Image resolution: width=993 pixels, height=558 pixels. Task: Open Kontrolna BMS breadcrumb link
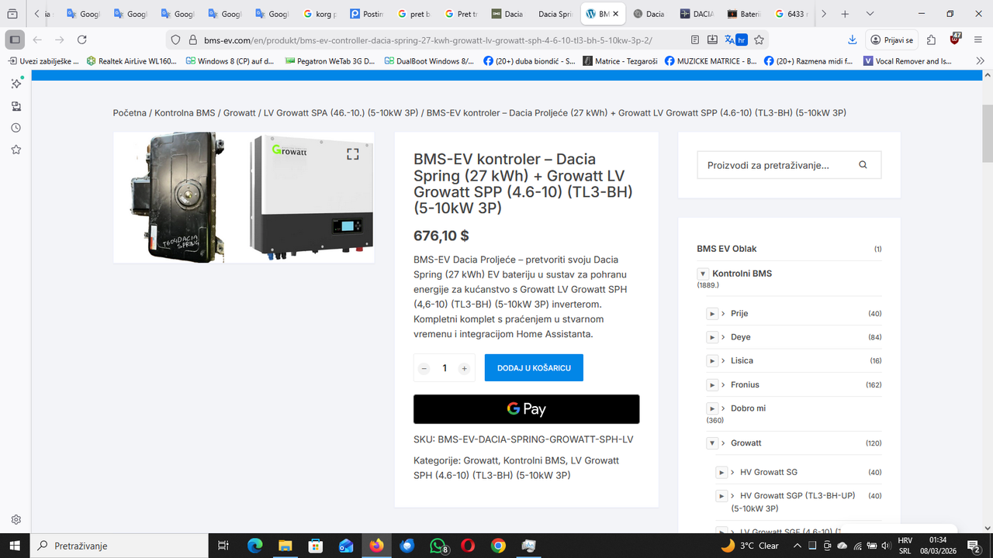click(x=185, y=113)
